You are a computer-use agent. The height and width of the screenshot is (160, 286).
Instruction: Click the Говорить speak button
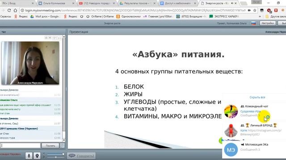(81, 156)
